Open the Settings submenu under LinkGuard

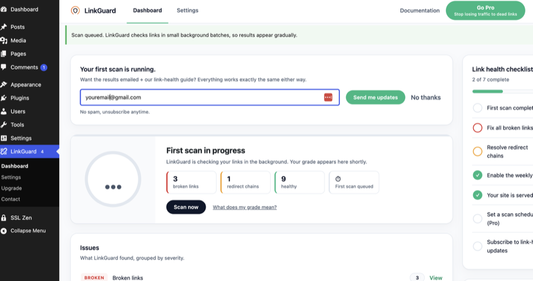11,177
